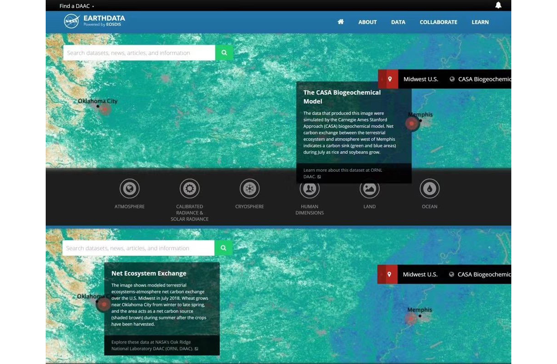Open the COLLABORATE menu
This screenshot has height=364, width=557.
coord(438,22)
